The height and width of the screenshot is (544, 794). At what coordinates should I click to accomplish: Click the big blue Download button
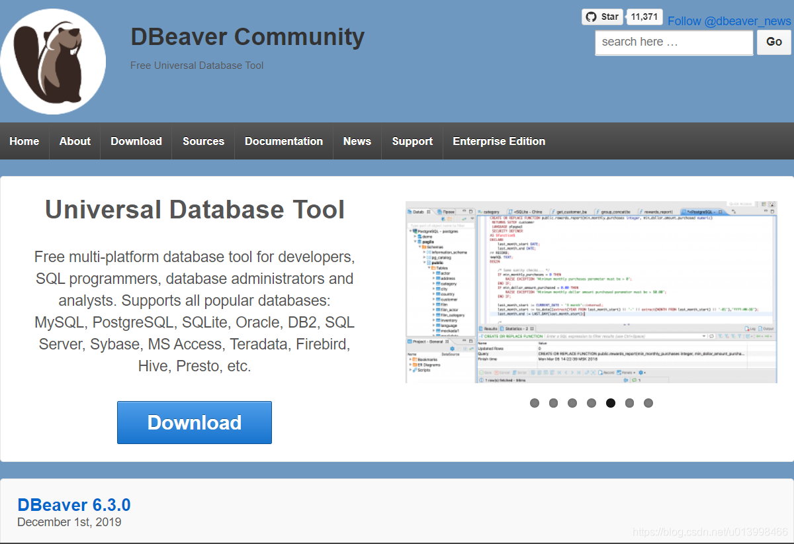(195, 422)
